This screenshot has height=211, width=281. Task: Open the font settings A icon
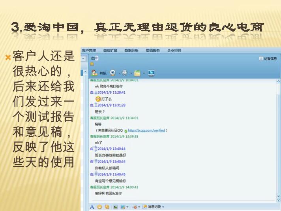click(x=92, y=207)
